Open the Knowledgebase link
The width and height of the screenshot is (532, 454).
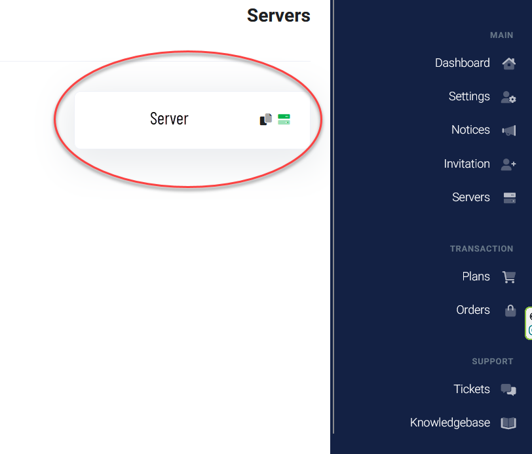pos(450,423)
